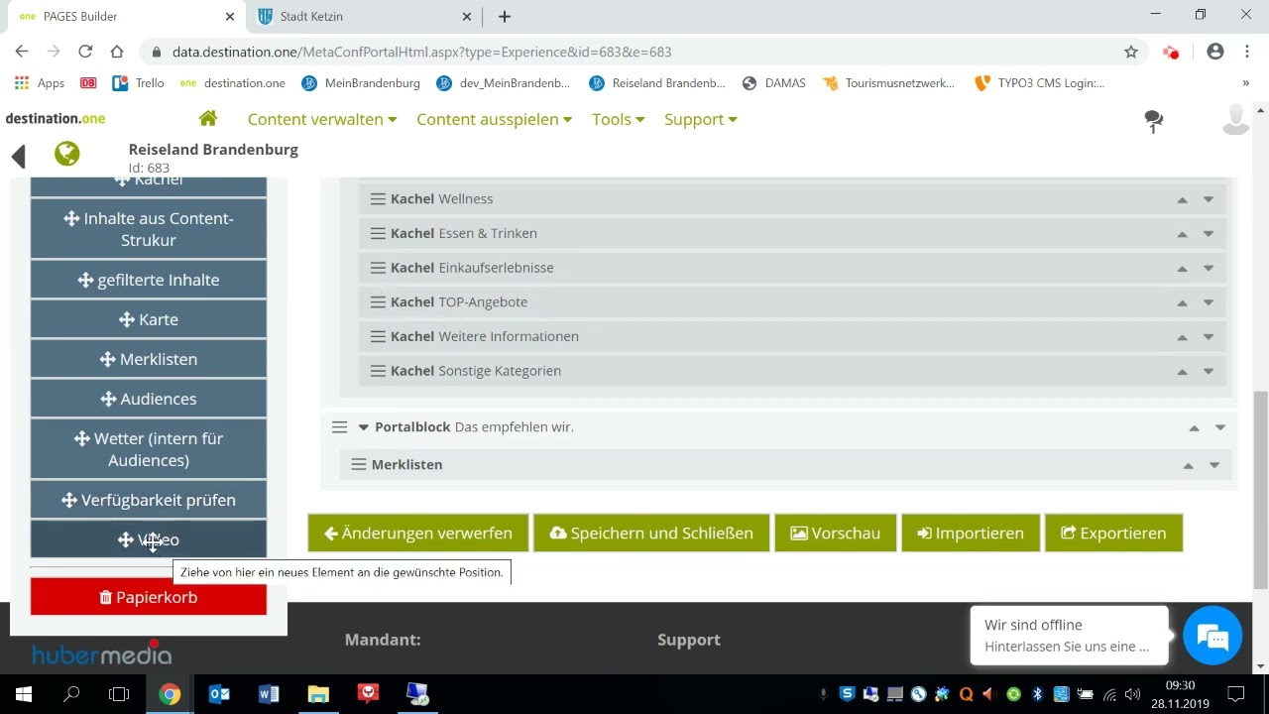Open the Support dropdown menu
Viewport: 1269px width, 714px height.
click(x=700, y=119)
